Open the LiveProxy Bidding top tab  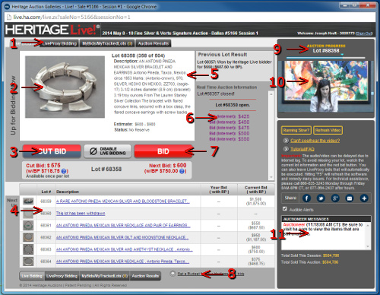coord(59,43)
